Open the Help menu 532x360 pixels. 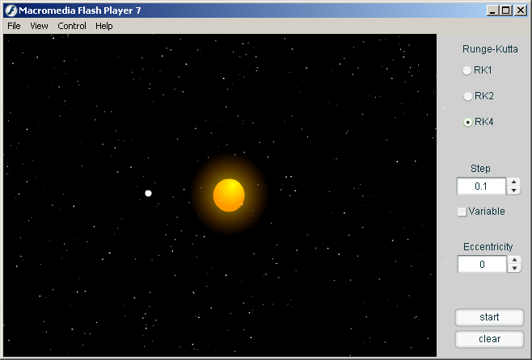point(104,26)
